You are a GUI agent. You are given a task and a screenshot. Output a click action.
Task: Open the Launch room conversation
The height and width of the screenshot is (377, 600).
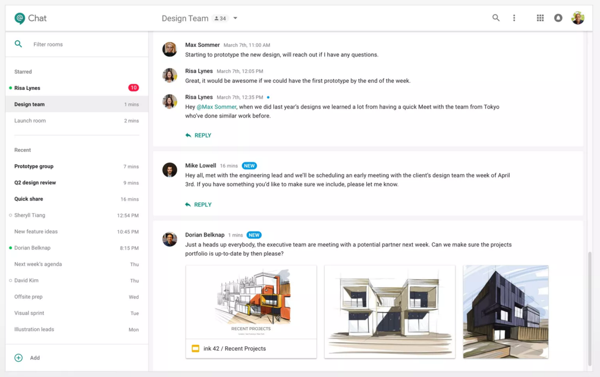30,121
